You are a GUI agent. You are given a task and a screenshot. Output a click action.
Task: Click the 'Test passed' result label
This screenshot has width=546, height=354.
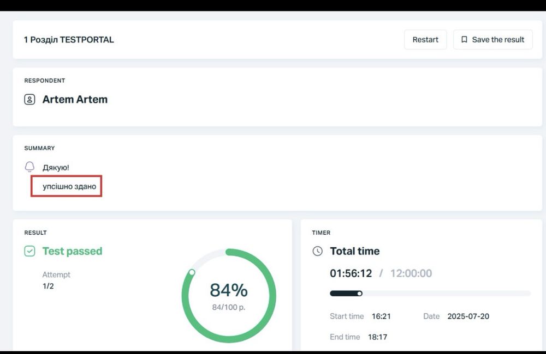pyautogui.click(x=73, y=251)
